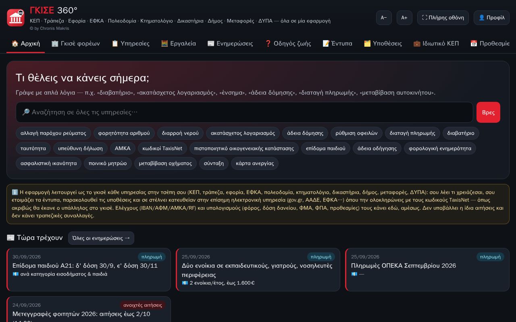Open the Υποθέσεις tab

click(x=383, y=43)
